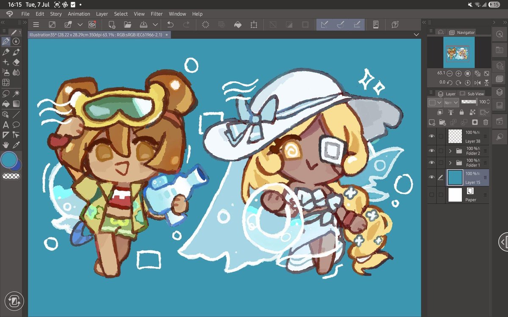Hide Folder 2 with eye icon
Image resolution: width=508 pixels, height=317 pixels.
point(432,151)
